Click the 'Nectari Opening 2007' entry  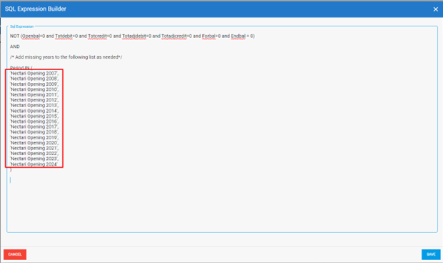point(34,73)
